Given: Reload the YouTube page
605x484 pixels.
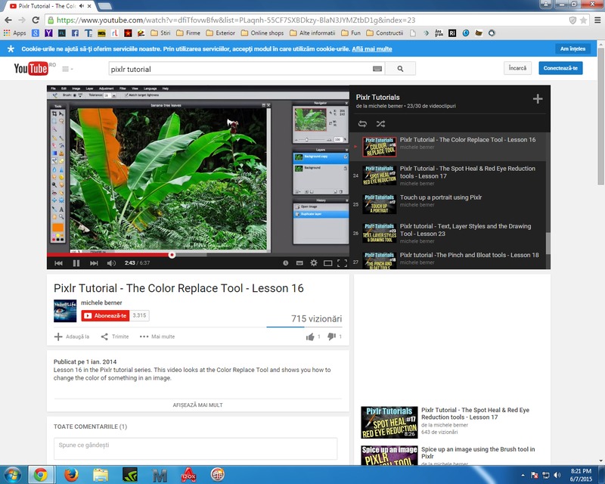Looking at the screenshot, I should (36, 20).
